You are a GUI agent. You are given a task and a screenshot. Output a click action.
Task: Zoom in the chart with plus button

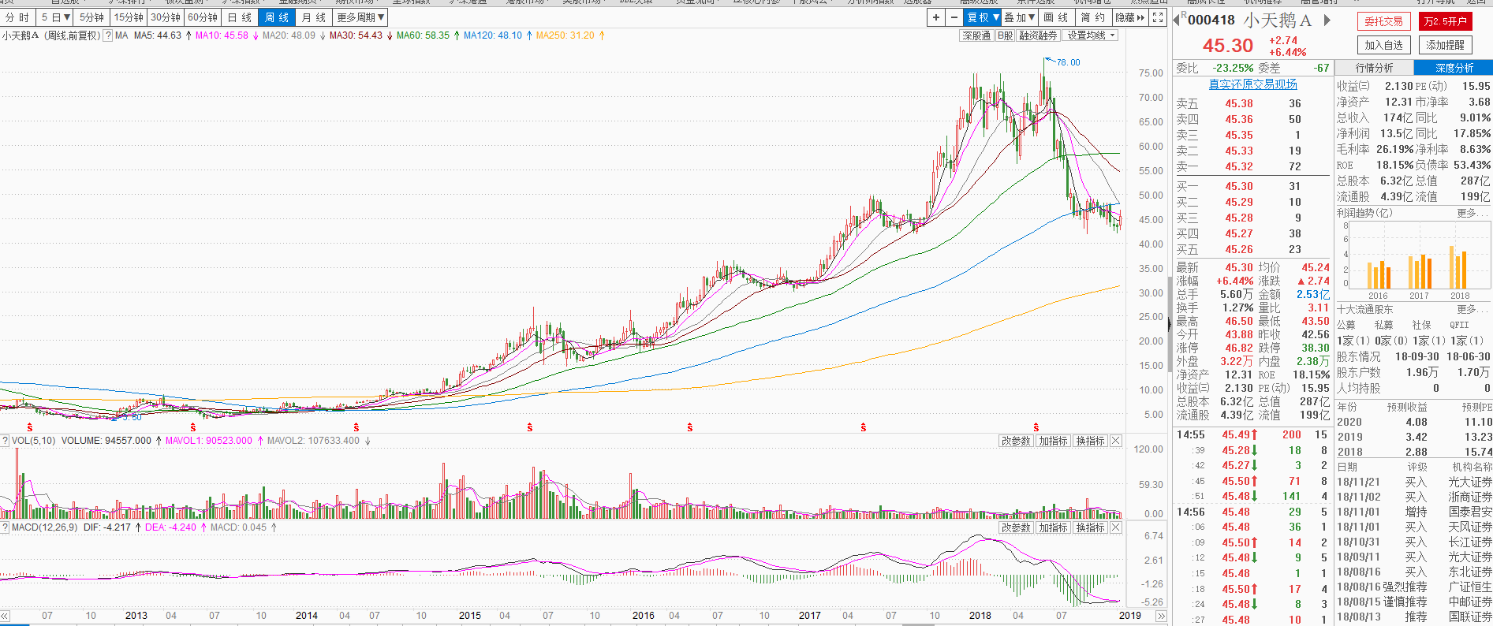point(935,17)
